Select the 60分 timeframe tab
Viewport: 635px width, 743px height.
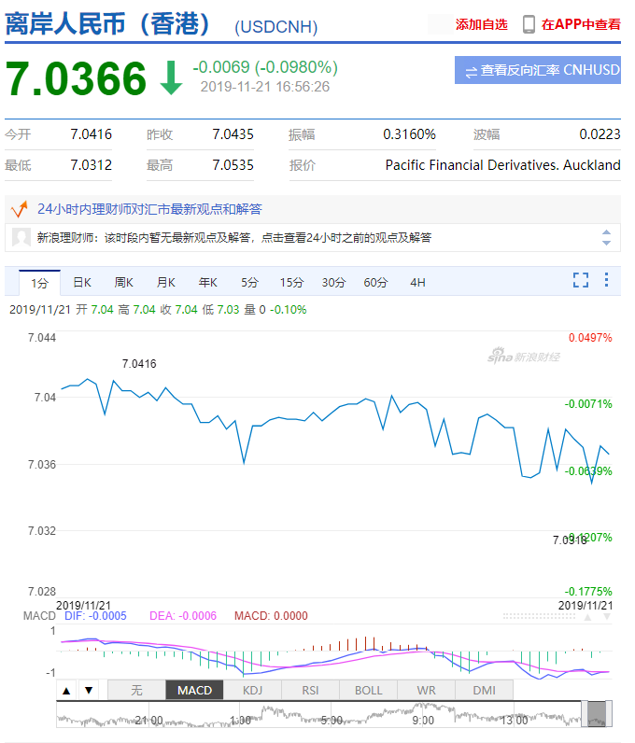point(375,282)
